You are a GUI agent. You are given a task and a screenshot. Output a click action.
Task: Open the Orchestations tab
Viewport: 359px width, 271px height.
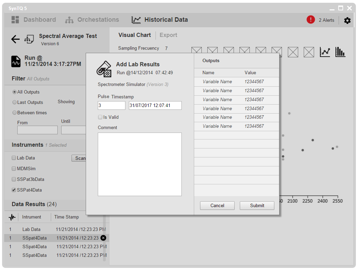92,20
